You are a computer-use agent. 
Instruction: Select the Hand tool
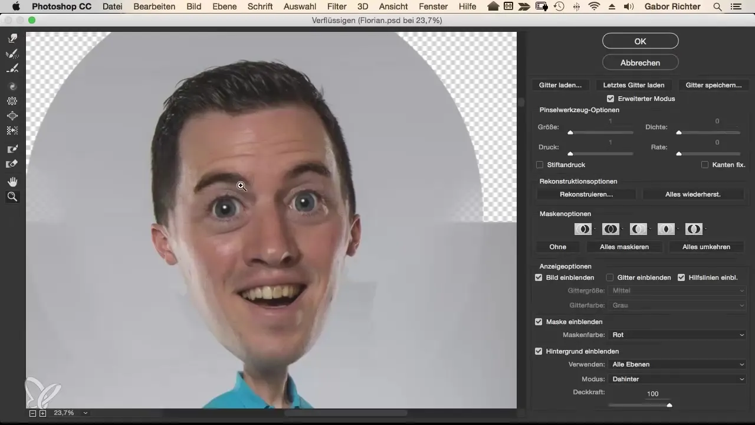click(x=12, y=182)
